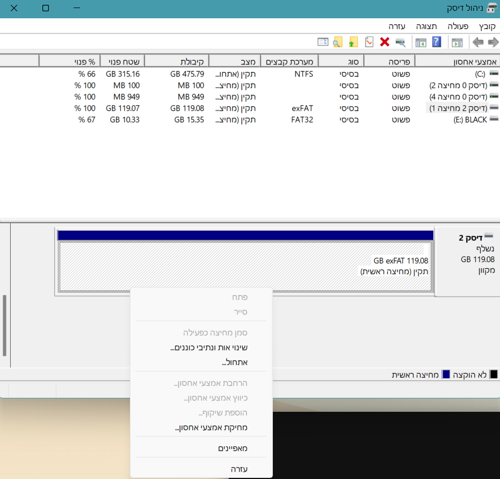
Task: Click the red X delete toolbar icon
Action: [x=385, y=42]
